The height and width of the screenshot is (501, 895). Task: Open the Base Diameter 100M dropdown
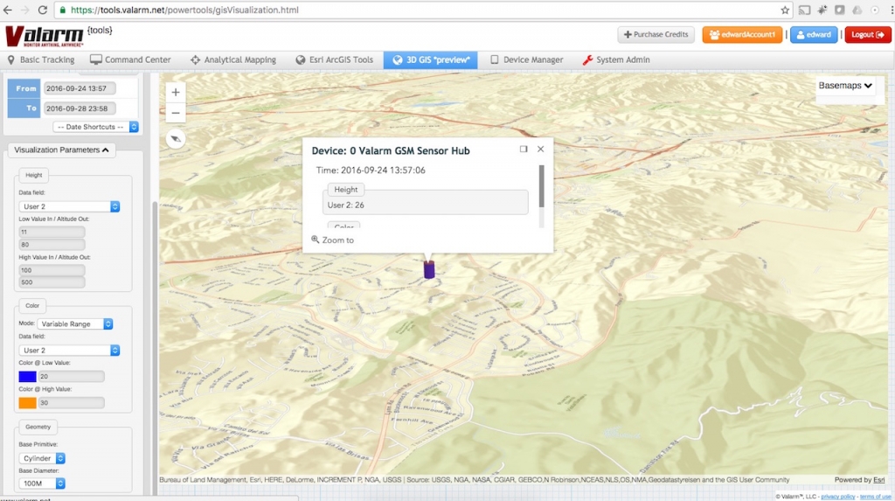(x=42, y=484)
